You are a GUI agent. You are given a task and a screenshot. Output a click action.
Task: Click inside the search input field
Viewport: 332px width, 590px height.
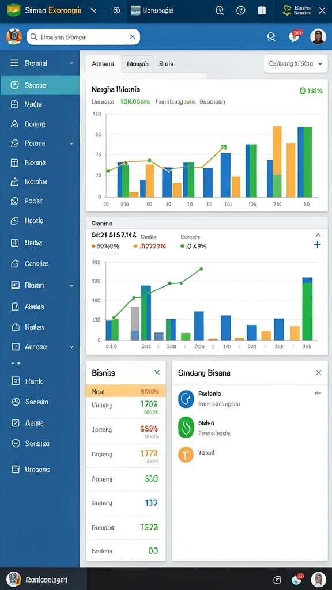pyautogui.click(x=83, y=37)
